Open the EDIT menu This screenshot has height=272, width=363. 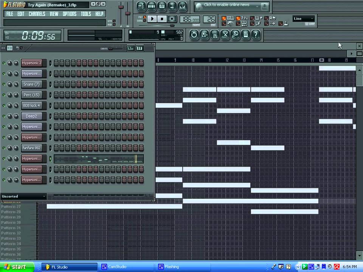pos(21,14)
